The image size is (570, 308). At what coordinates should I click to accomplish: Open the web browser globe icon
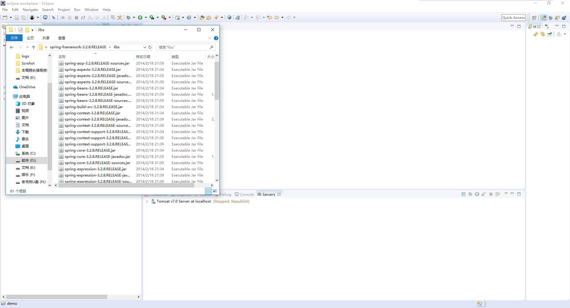(229, 17)
